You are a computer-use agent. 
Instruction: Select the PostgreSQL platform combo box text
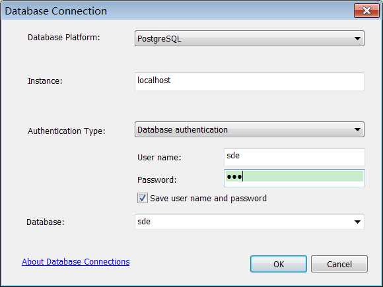point(159,38)
